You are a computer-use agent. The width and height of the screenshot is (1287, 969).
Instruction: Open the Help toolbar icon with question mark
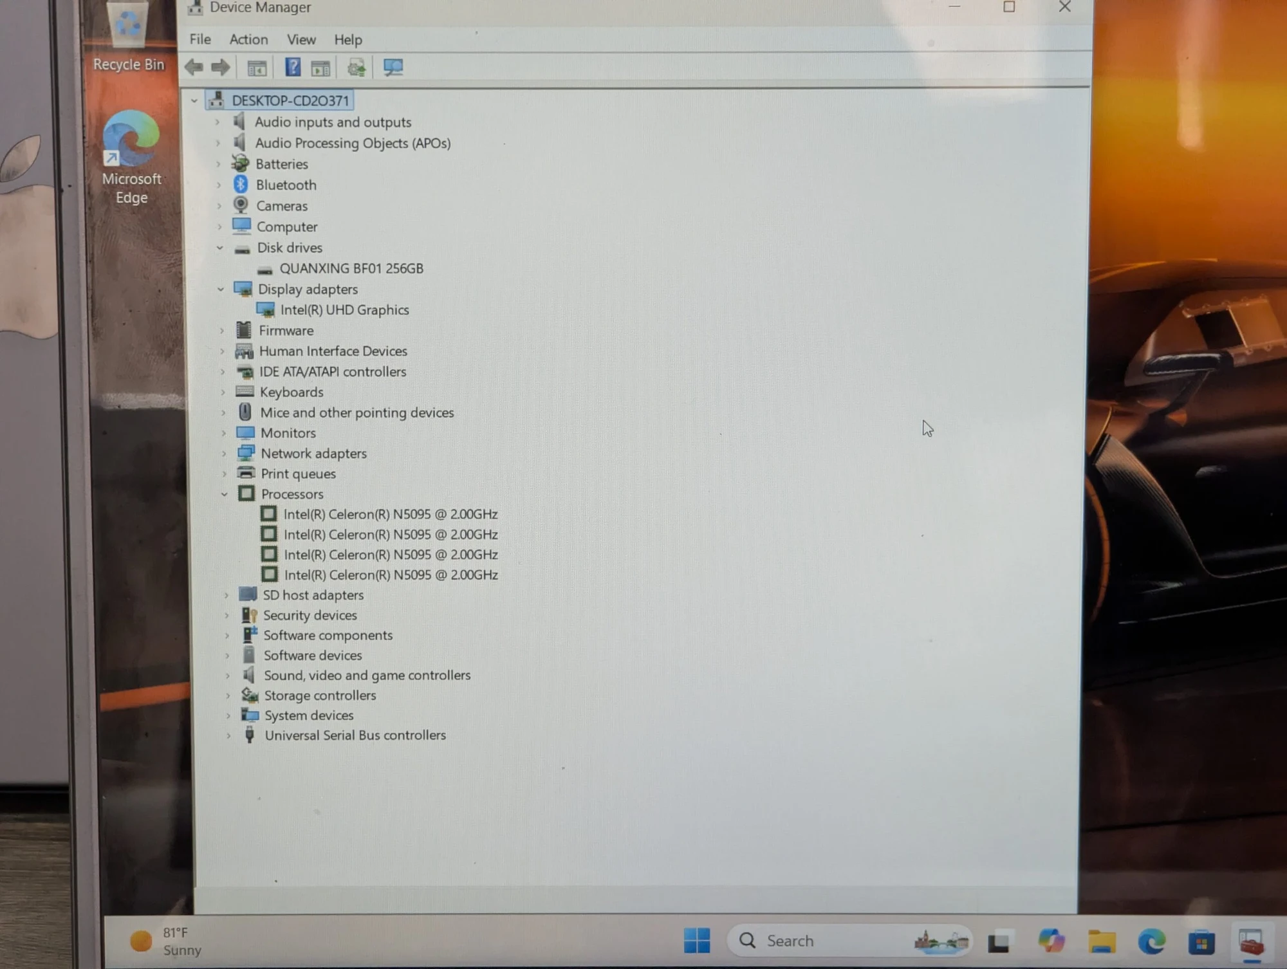tap(293, 67)
